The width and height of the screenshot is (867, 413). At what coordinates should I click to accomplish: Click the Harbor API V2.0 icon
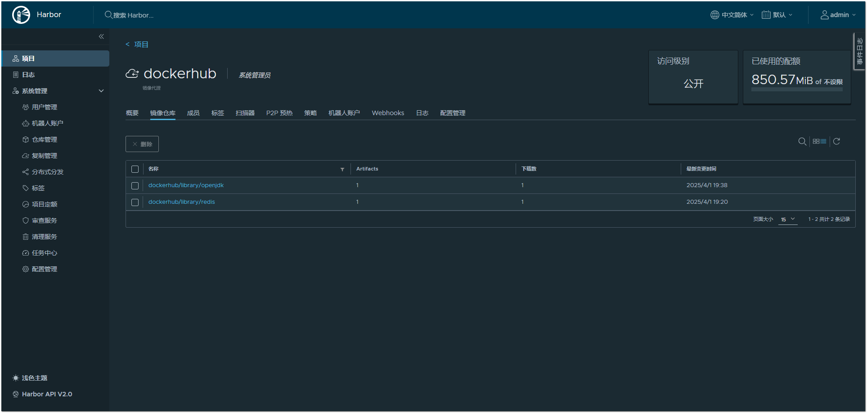point(16,394)
